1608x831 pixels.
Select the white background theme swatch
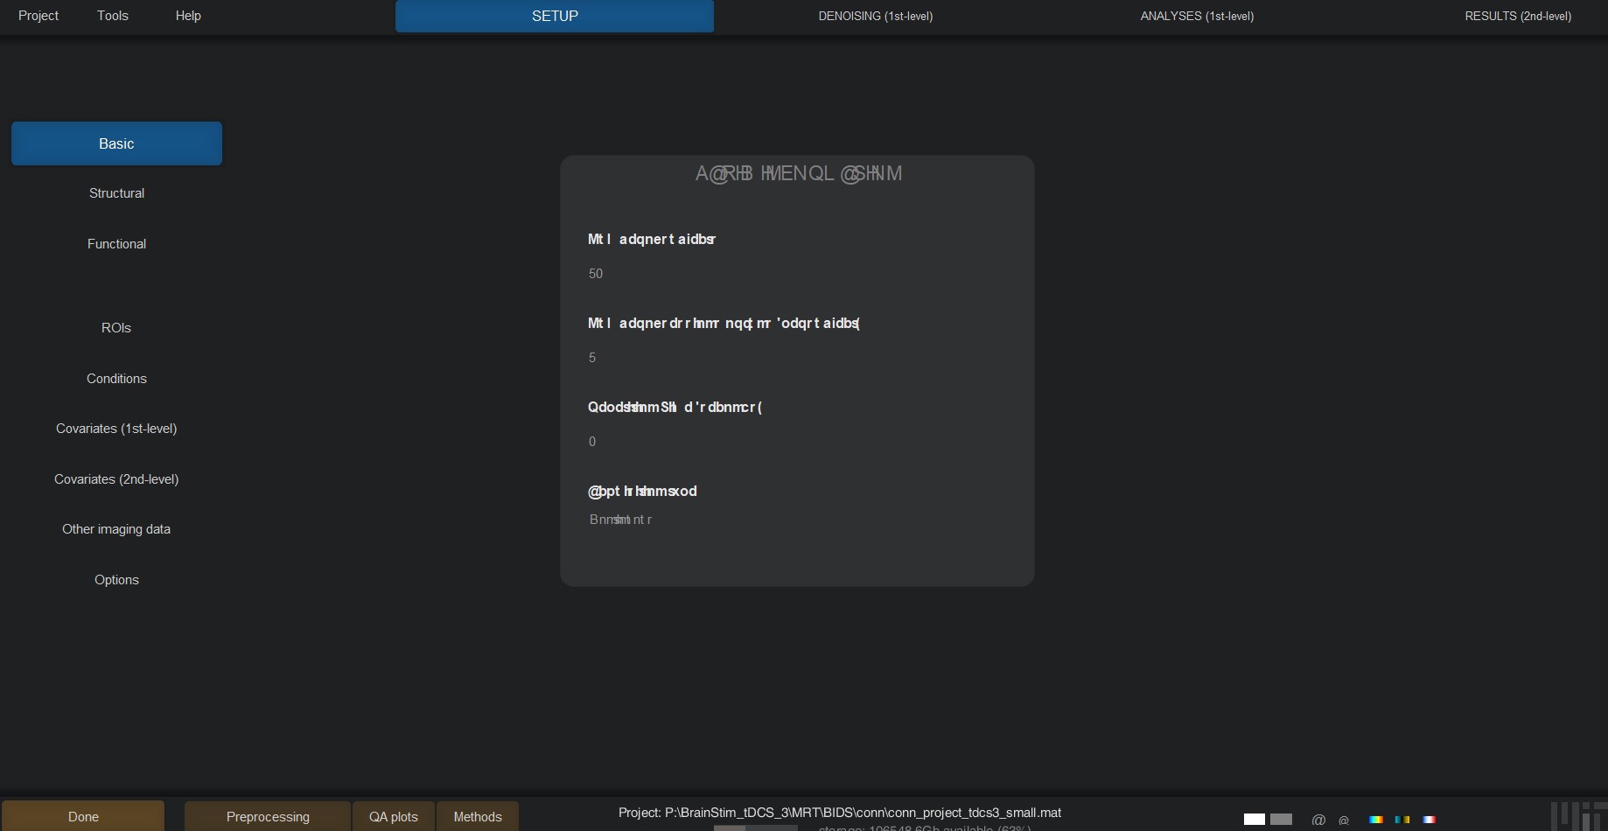pos(1254,820)
